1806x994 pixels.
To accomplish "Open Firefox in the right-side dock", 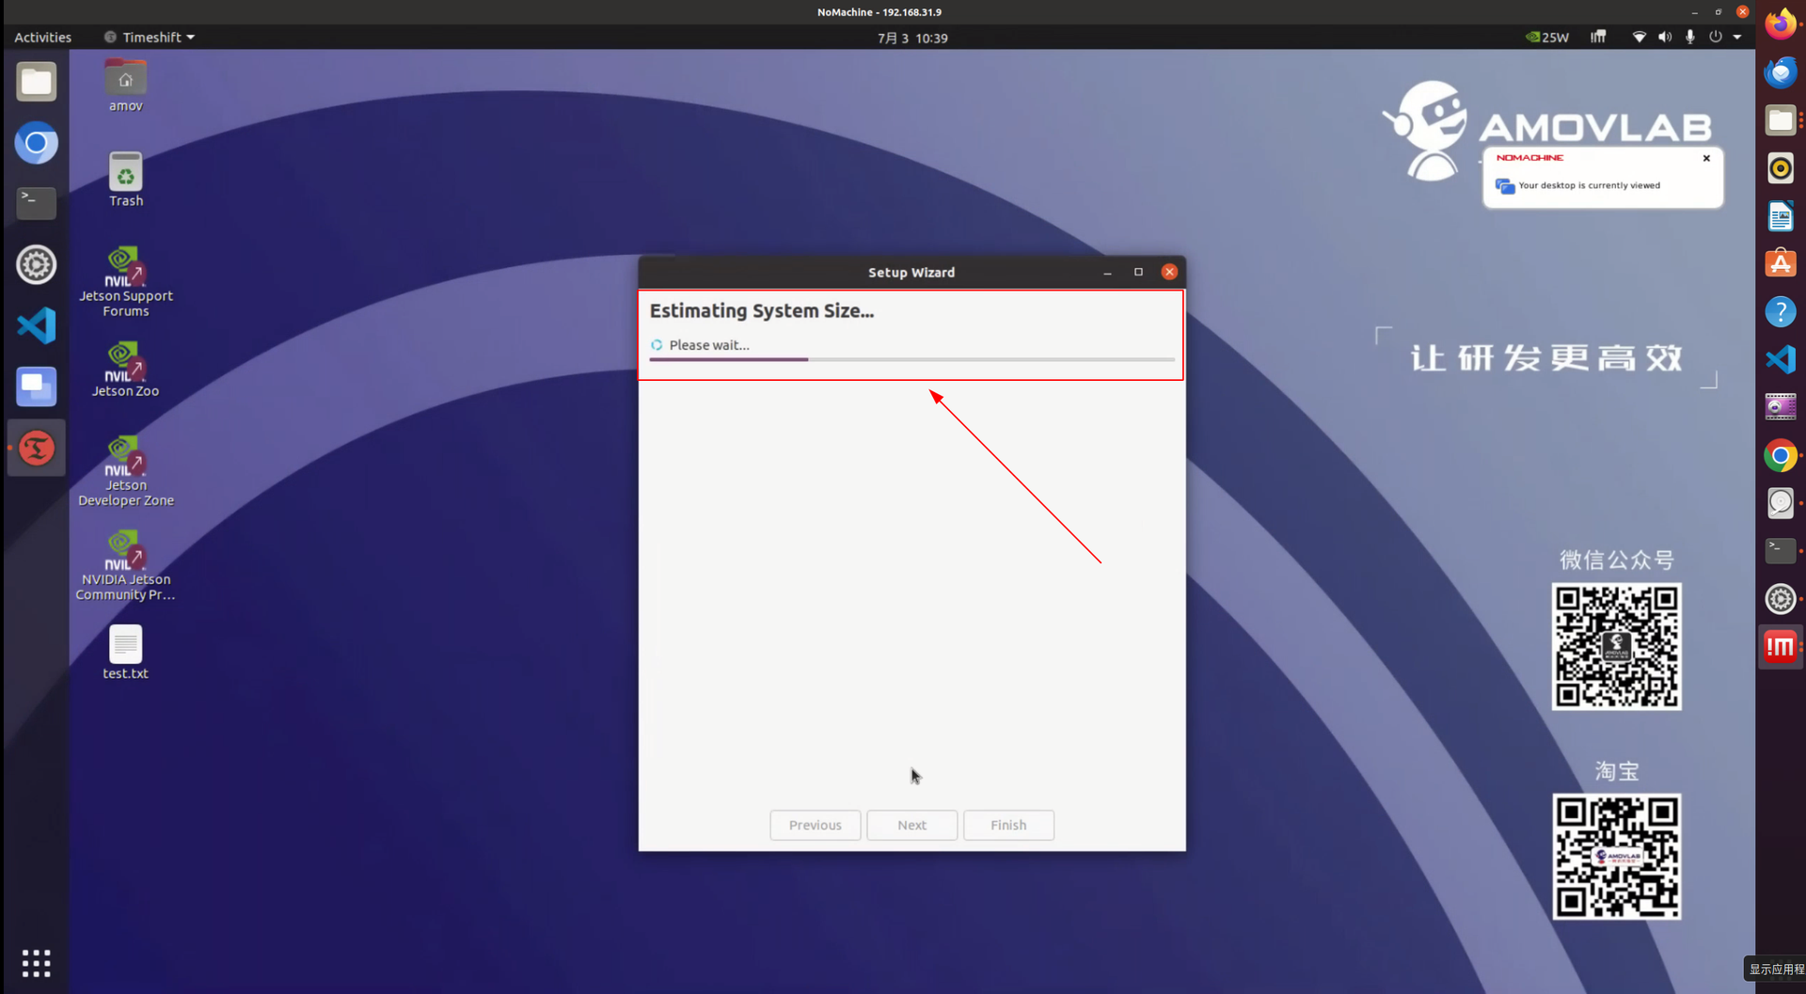I will (1780, 24).
